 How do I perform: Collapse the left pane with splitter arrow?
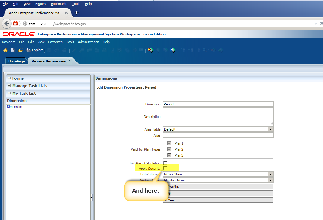point(92,197)
